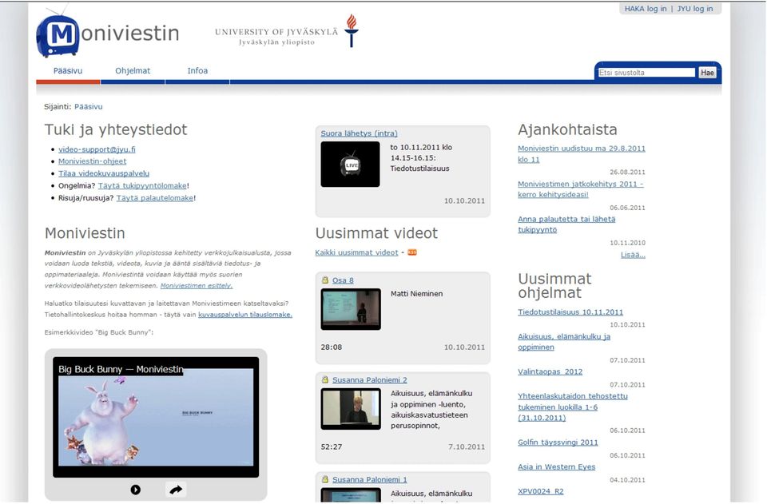Viewport: 767px width, 504px height.
Task: Open the Tilaa videokuvauspalvelu link
Action: (x=104, y=173)
